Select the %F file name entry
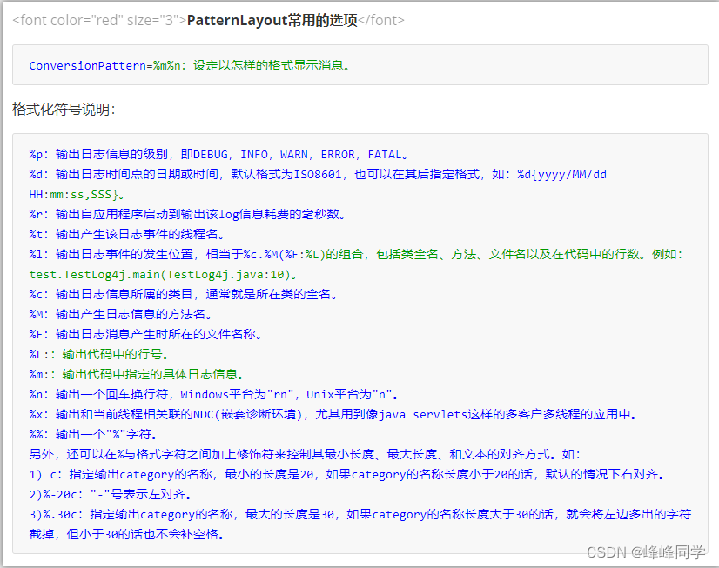Viewport: 719px width, 568px height. 139,334
